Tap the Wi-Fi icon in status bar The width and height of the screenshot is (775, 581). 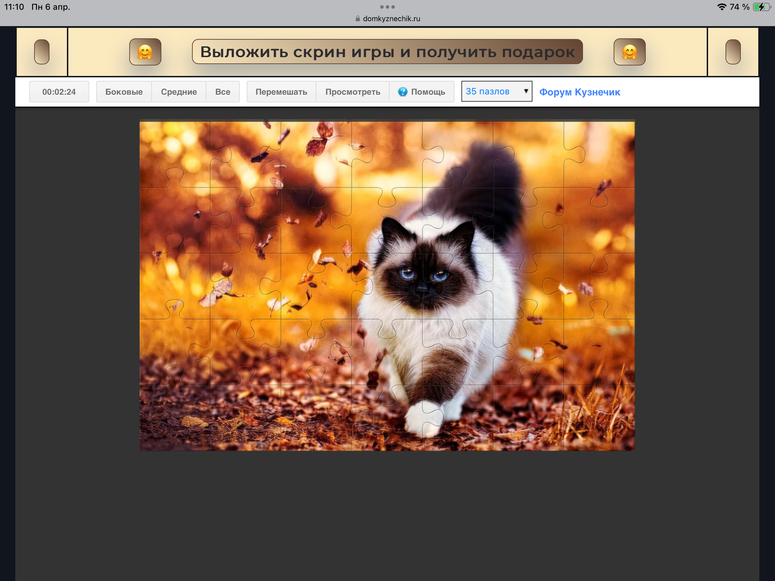tap(722, 7)
